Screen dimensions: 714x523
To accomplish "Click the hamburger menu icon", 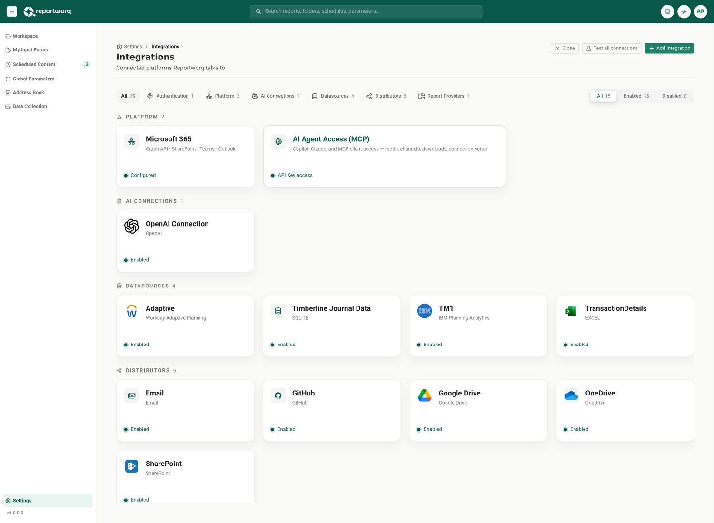I will (12, 11).
